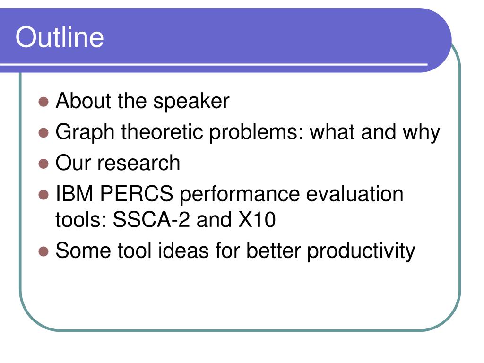
Task: Click the bullet dot before Some tool ideas
Action: (43, 251)
